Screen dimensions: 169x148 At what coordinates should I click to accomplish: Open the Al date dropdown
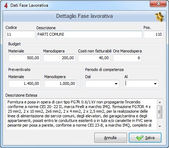155,84
